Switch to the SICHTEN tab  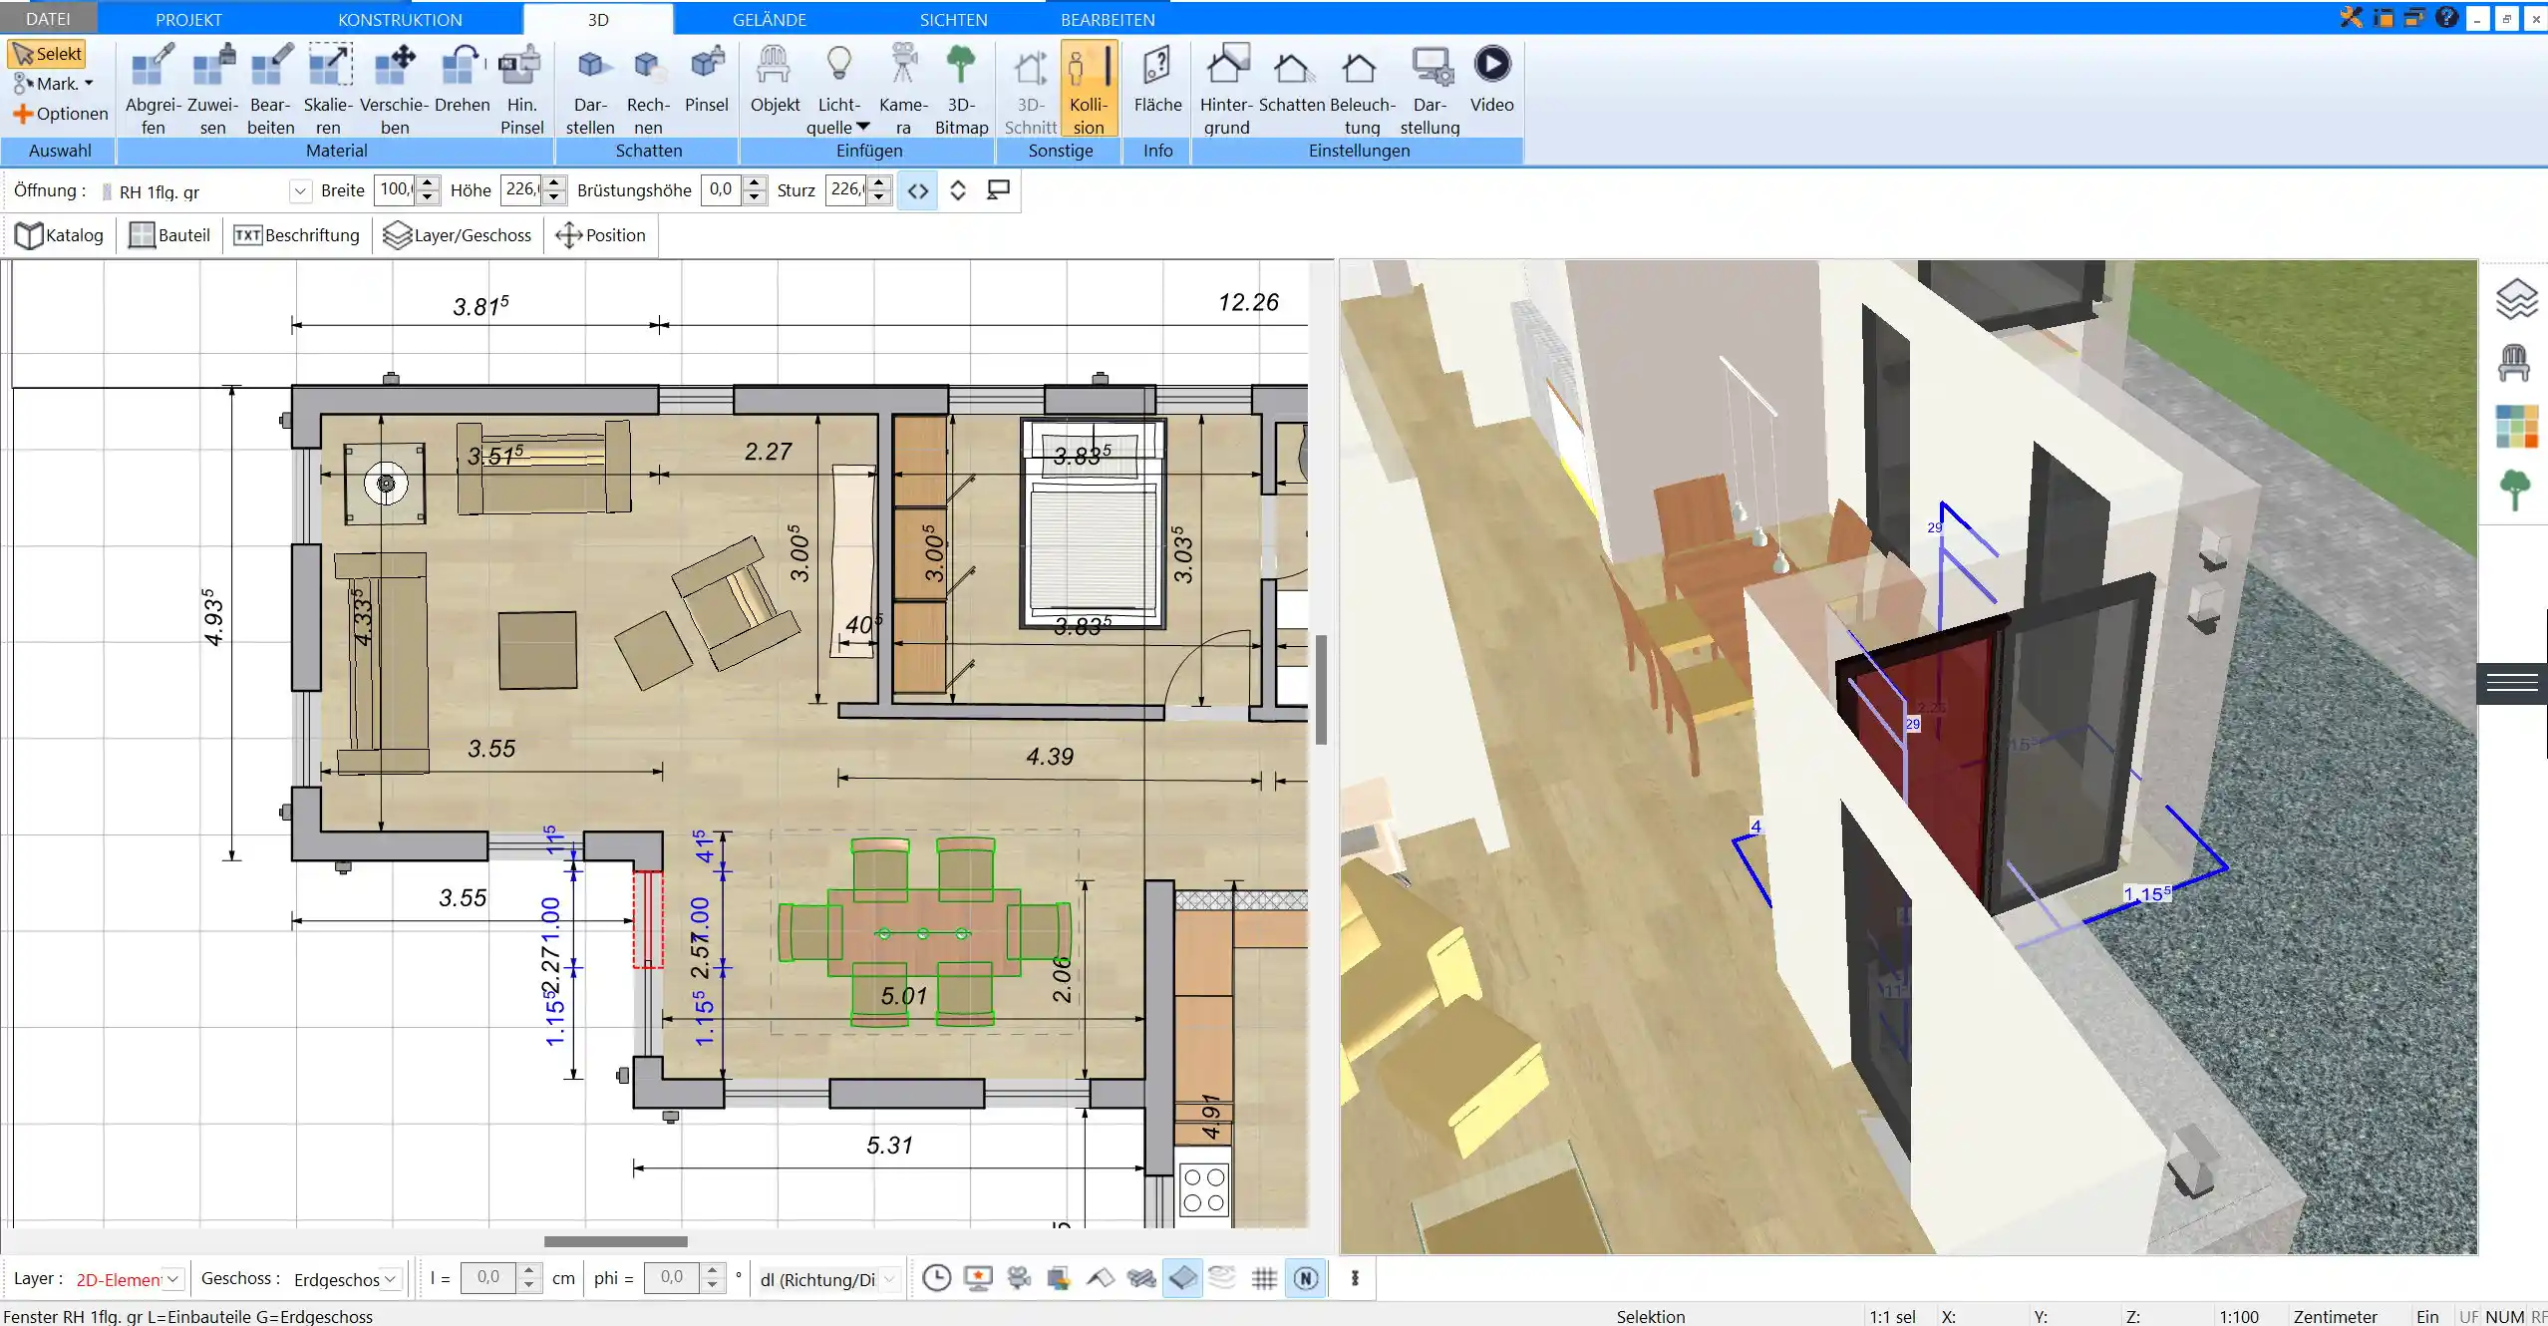(953, 19)
